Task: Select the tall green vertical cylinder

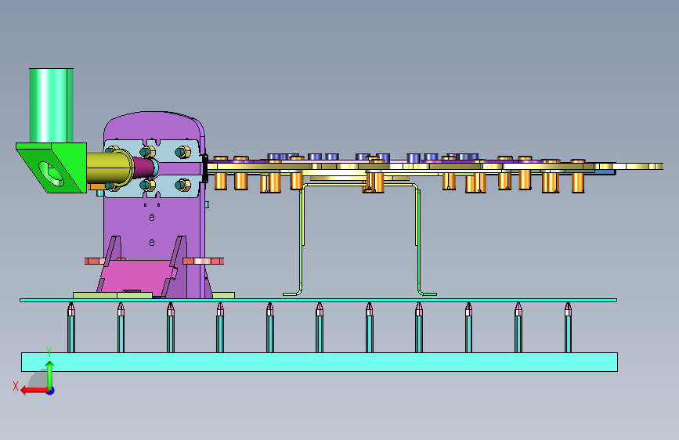Action: pyautogui.click(x=51, y=105)
